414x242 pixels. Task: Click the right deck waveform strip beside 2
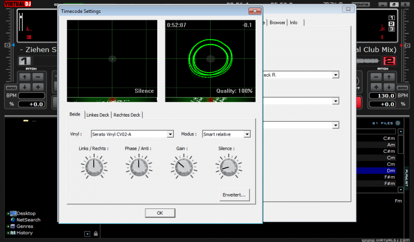pos(368,61)
